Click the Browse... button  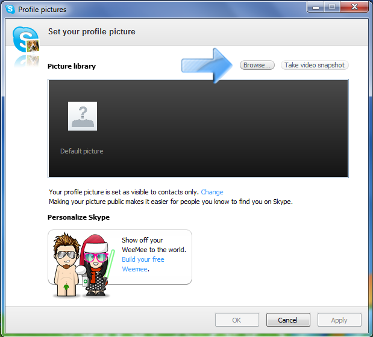[x=257, y=65]
